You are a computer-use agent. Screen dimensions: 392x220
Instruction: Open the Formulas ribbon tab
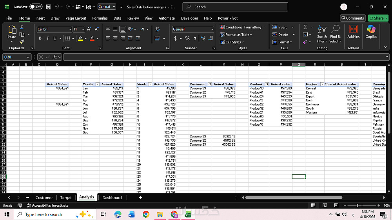(100, 18)
